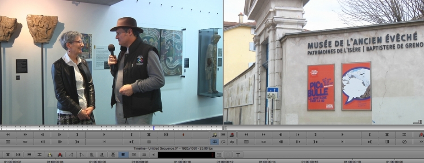Click Play in the source monitor controls
This screenshot has height=163, width=424.
[104, 135]
